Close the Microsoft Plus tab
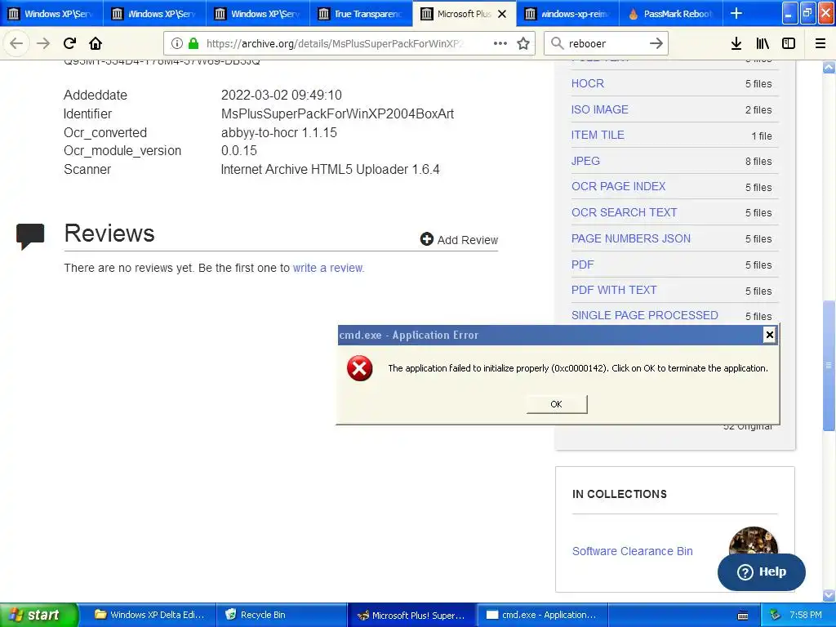This screenshot has width=836, height=627. coord(502,14)
